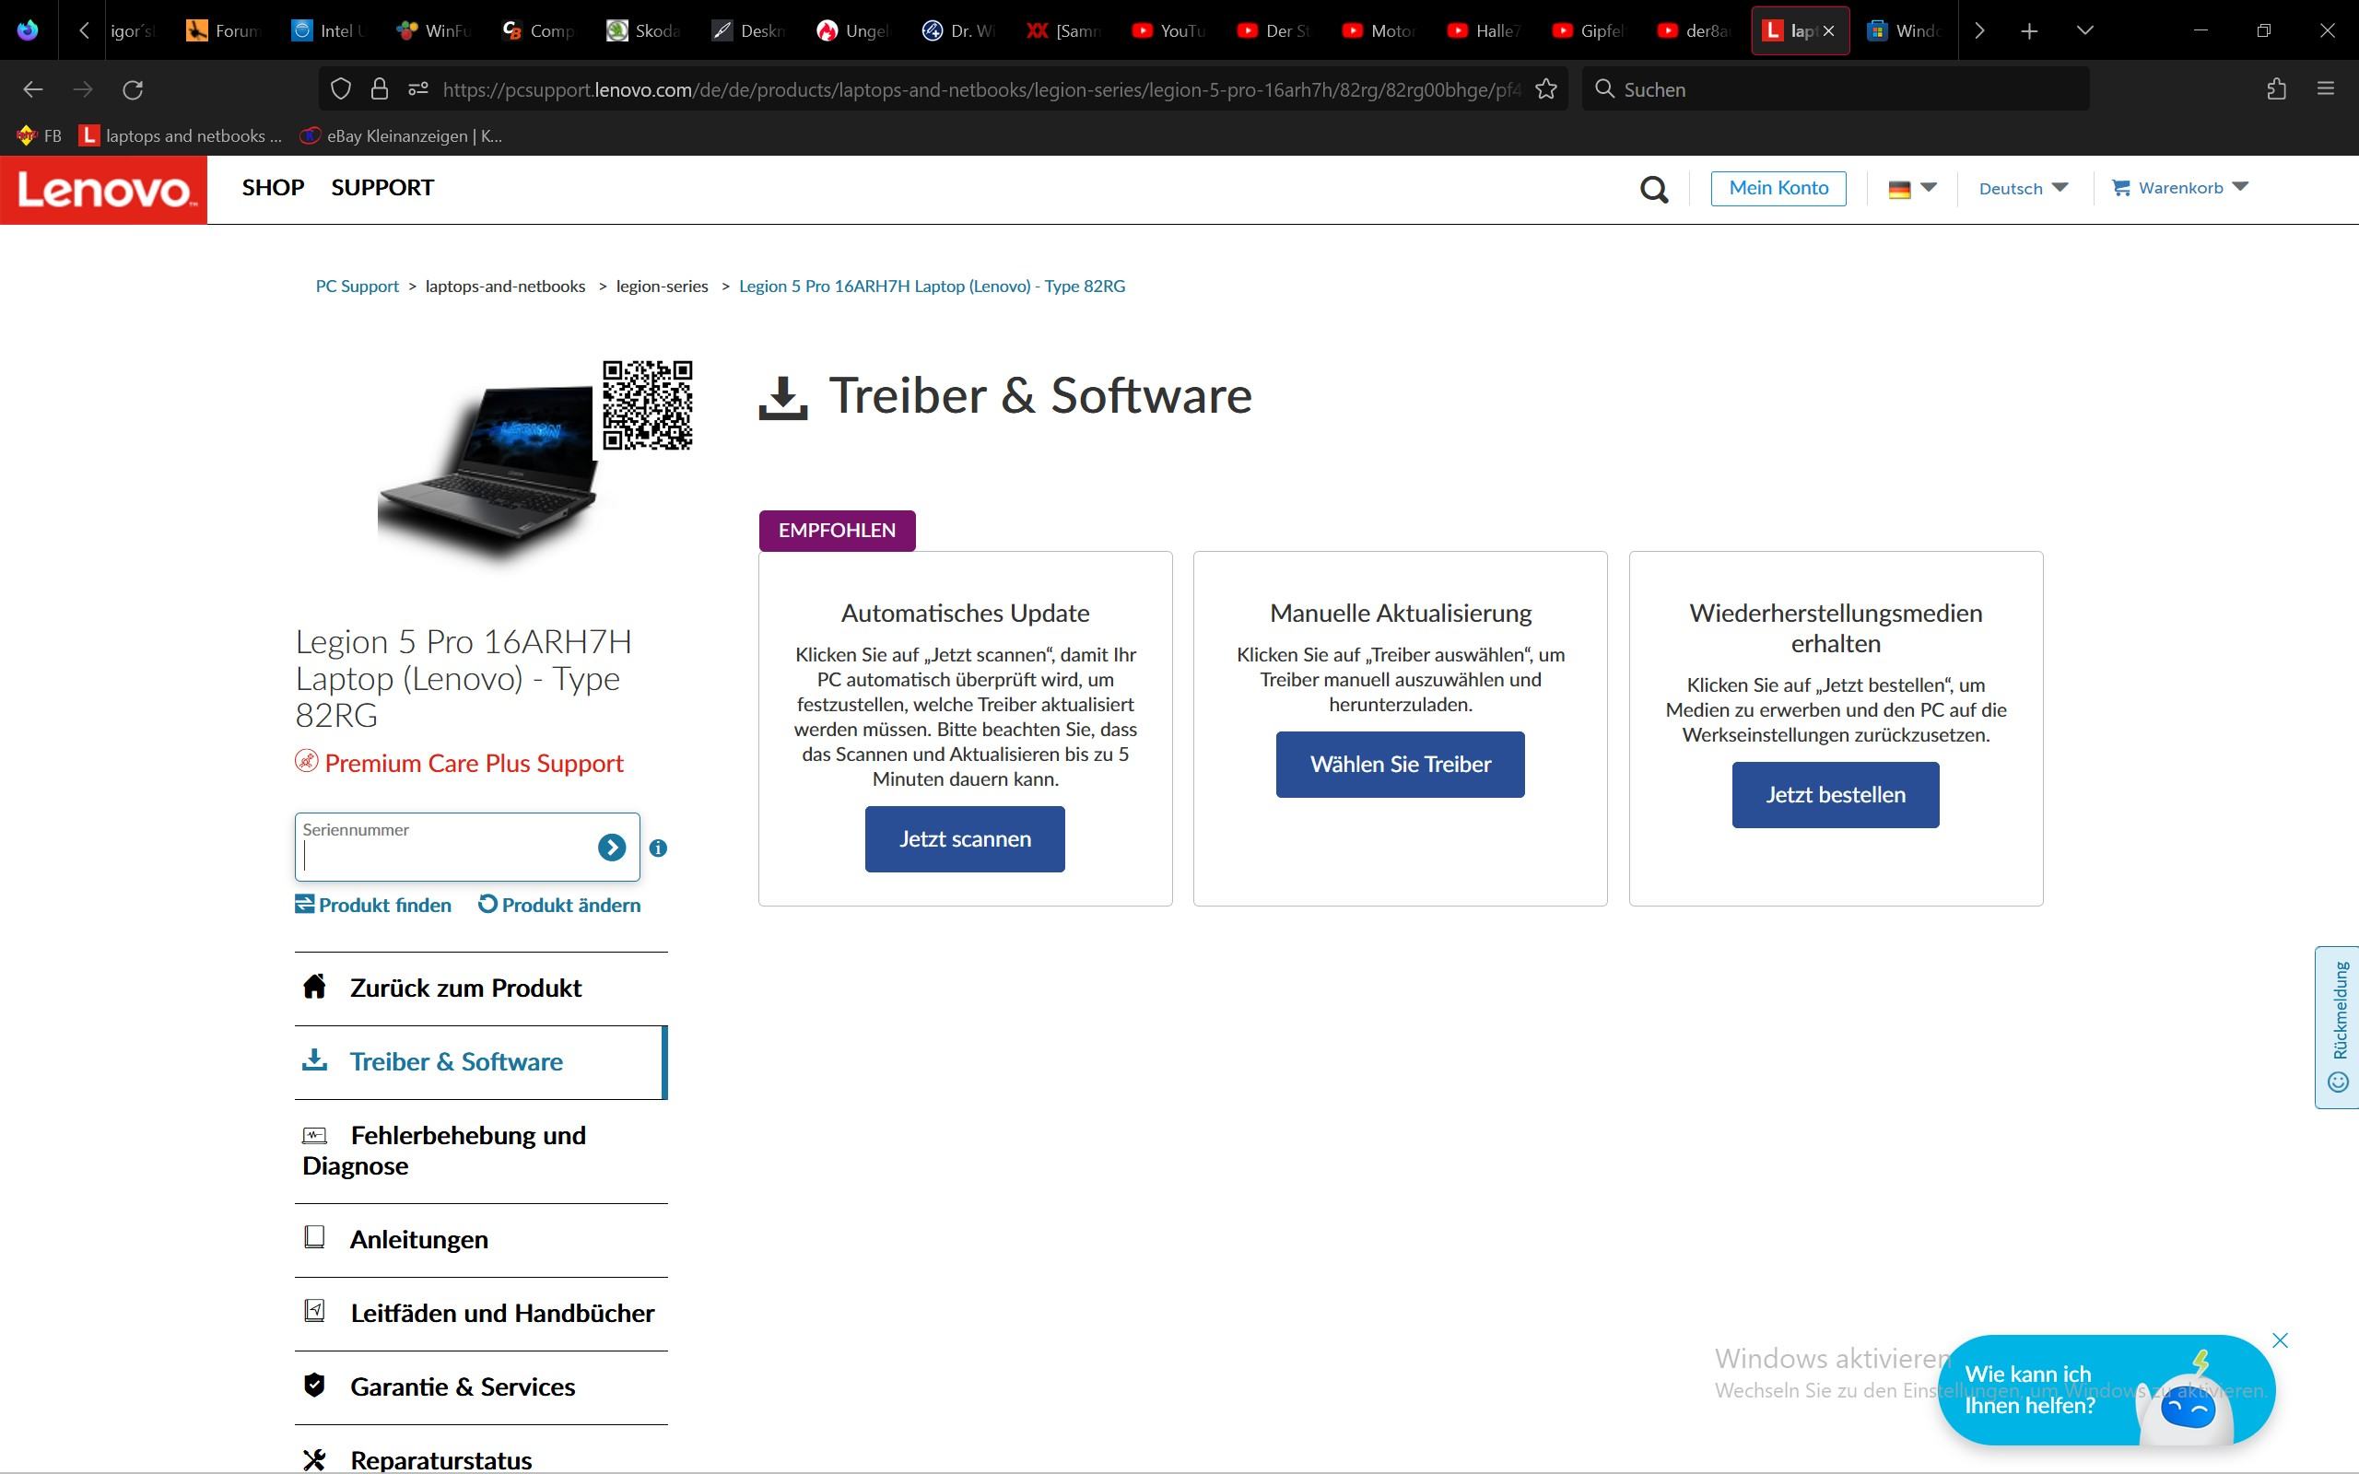Click into the Seriennummer input field

446,856
